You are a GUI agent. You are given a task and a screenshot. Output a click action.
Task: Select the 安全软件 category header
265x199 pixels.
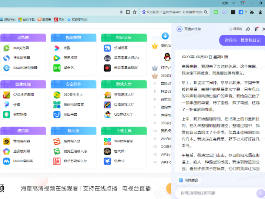point(73,84)
